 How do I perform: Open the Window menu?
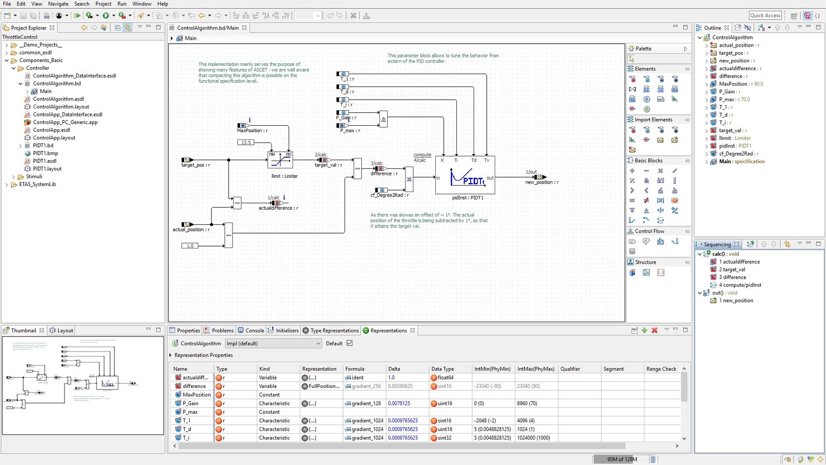[x=141, y=4]
